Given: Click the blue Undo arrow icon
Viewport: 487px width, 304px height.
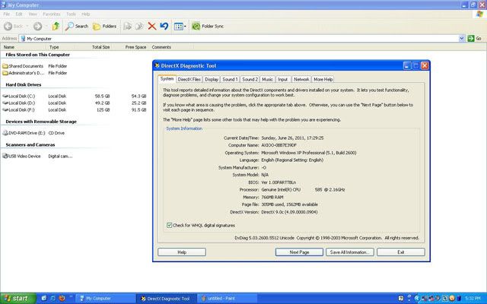Looking at the screenshot, I should coord(164,26).
